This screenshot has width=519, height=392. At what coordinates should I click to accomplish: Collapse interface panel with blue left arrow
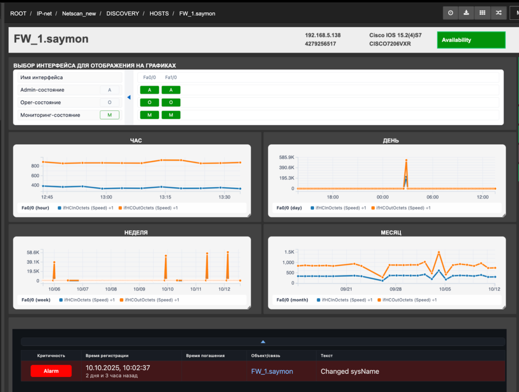tap(129, 97)
